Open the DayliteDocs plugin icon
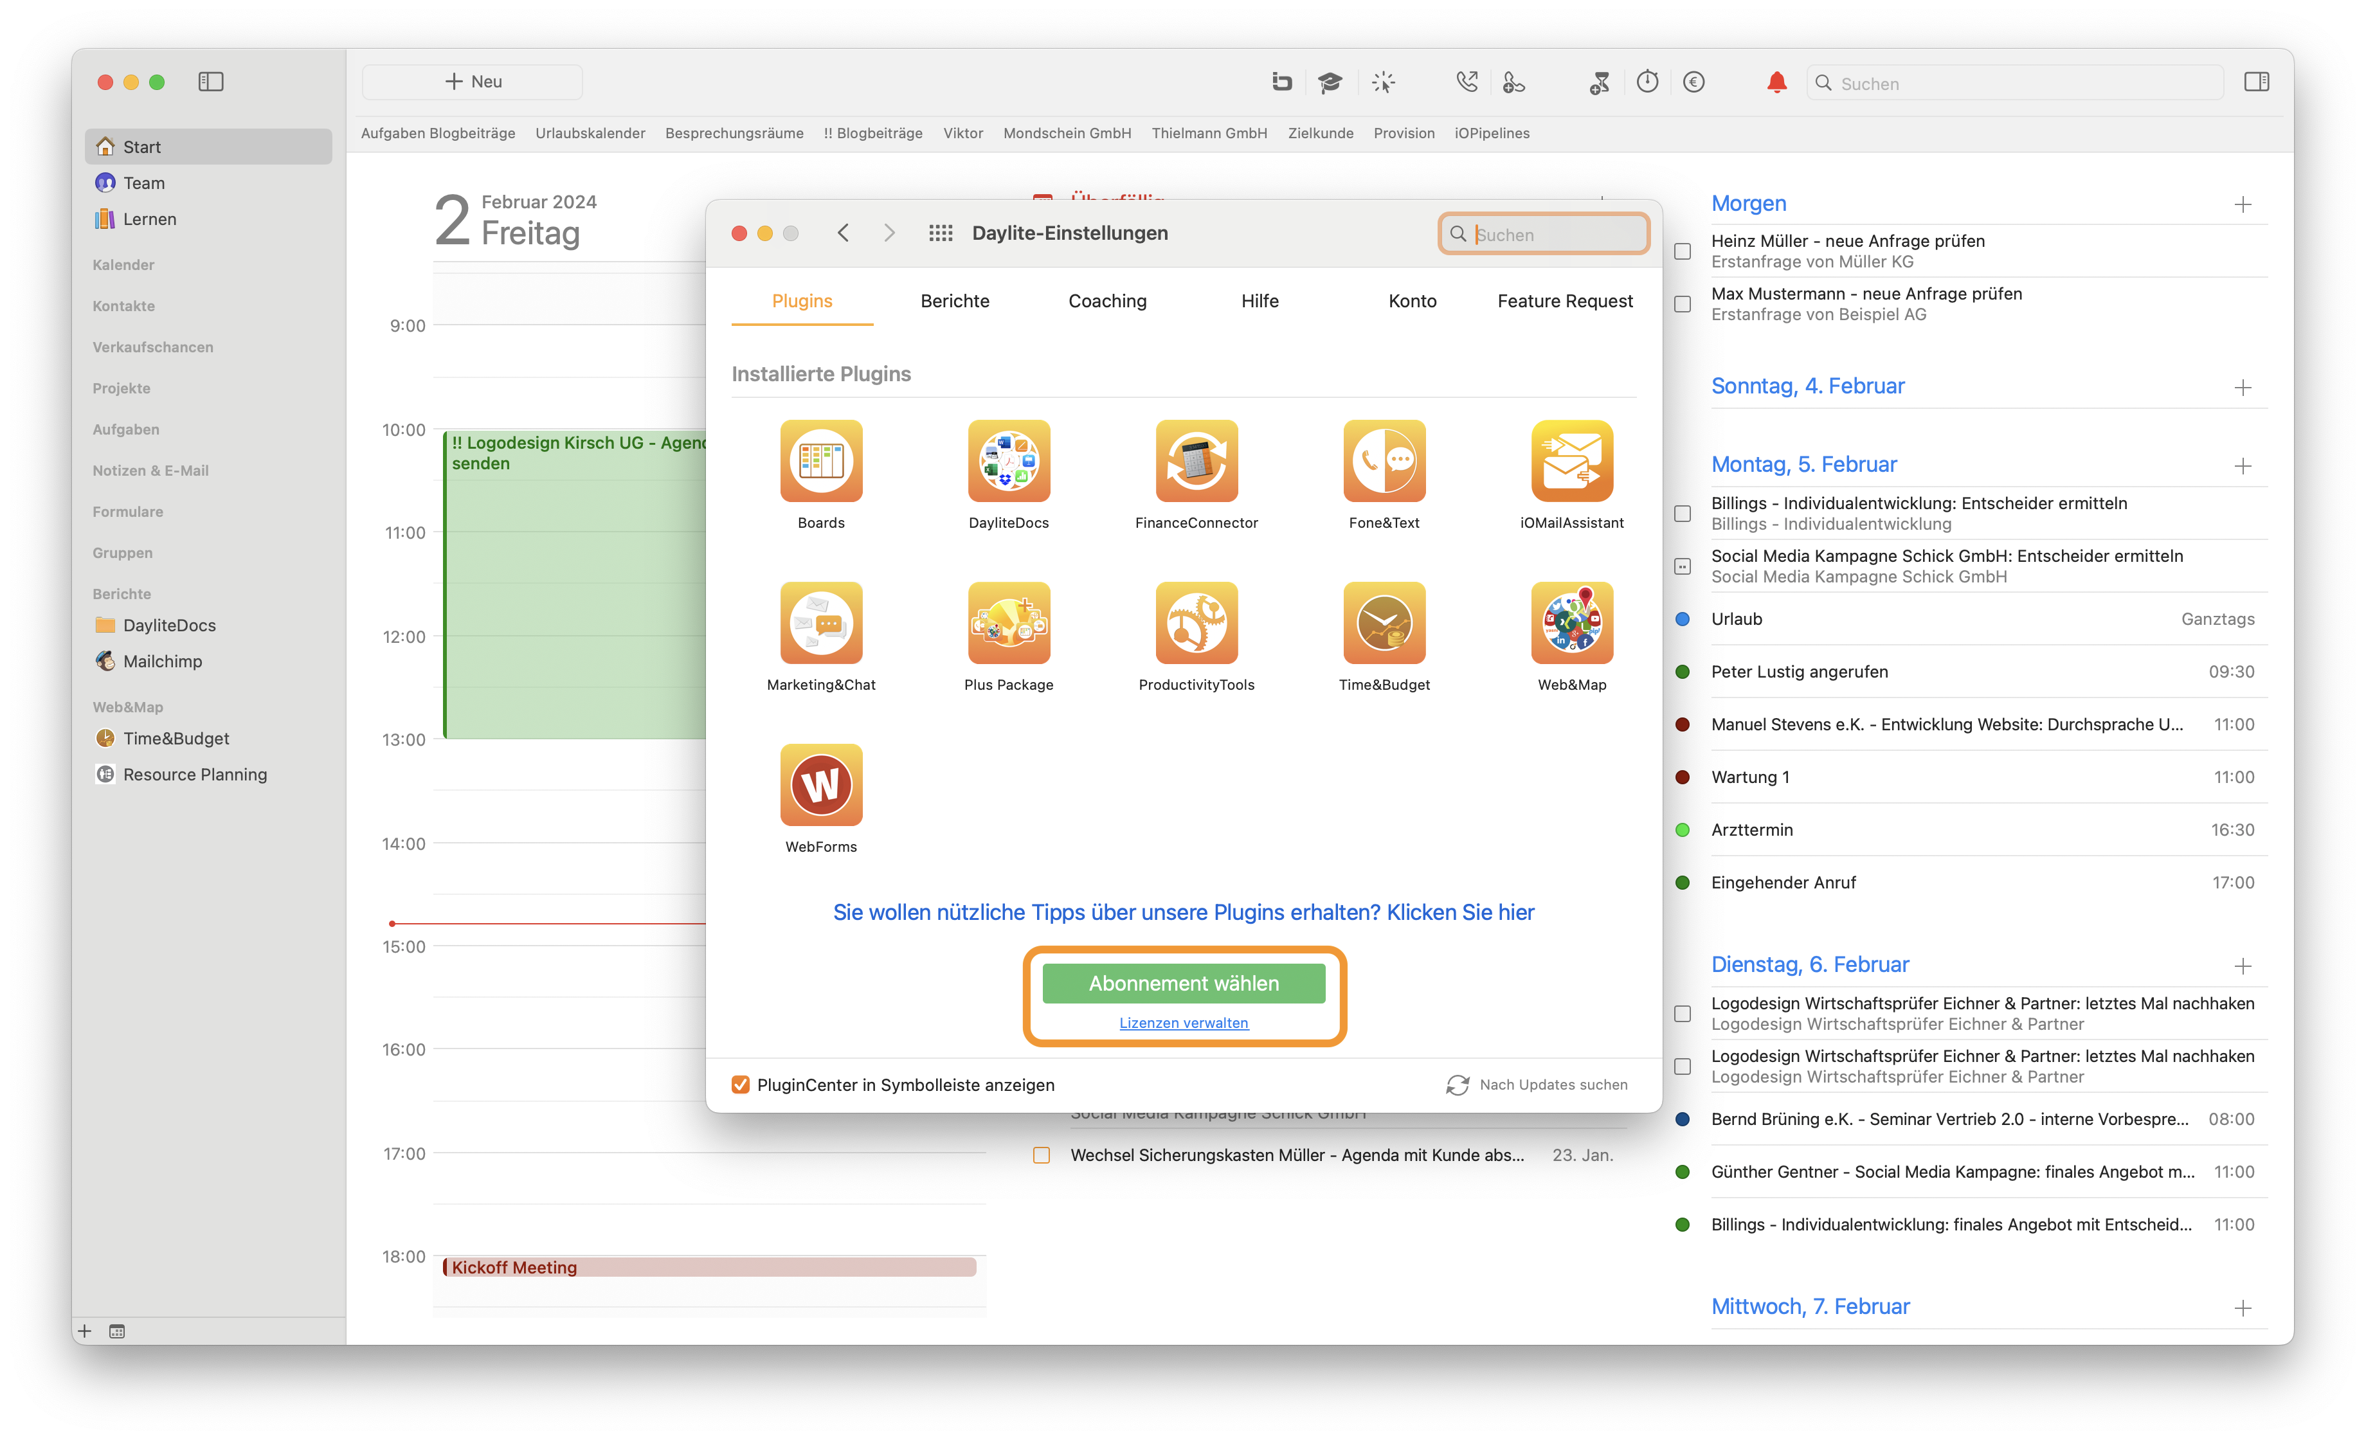Viewport: 2366px width, 1440px height. [1008, 461]
